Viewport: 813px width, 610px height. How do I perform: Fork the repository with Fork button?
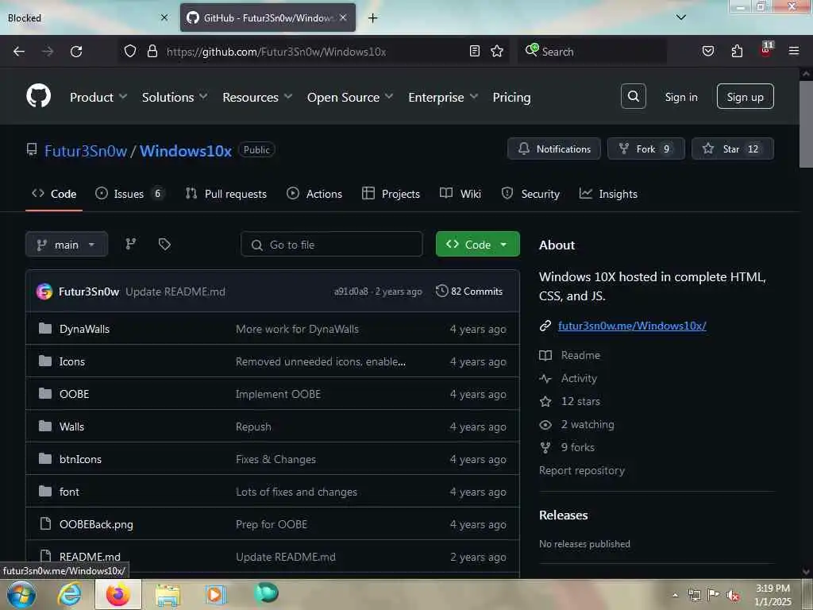(x=646, y=149)
